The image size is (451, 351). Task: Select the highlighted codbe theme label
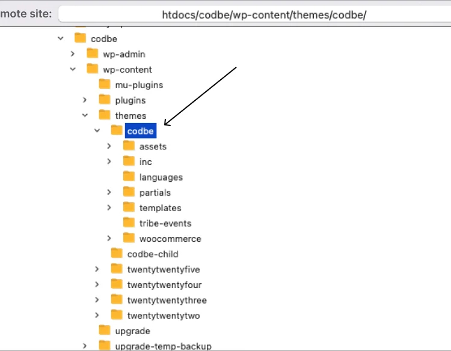pos(140,131)
